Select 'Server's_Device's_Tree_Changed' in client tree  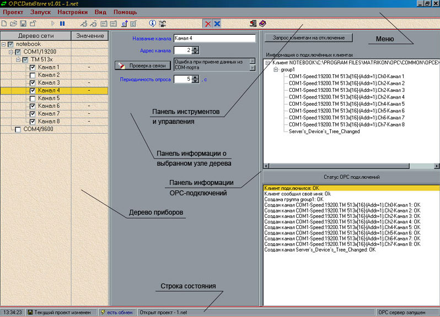click(324, 132)
